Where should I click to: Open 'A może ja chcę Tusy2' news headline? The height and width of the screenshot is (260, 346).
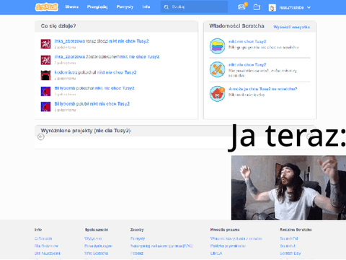coord(262,89)
